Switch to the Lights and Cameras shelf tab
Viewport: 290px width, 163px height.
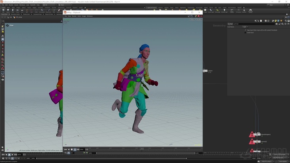[x=151, y=8]
